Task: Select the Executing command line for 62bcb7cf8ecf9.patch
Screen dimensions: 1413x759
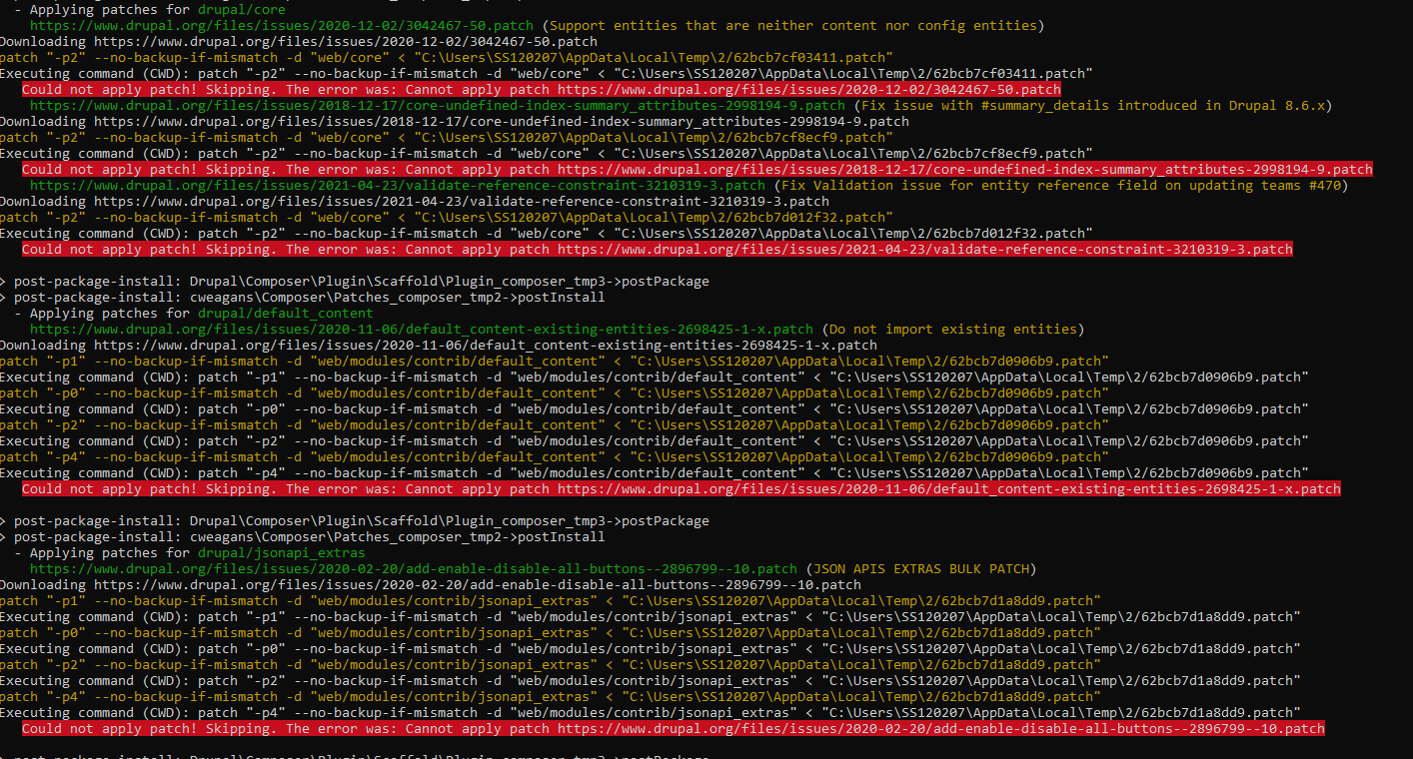Action: point(547,153)
